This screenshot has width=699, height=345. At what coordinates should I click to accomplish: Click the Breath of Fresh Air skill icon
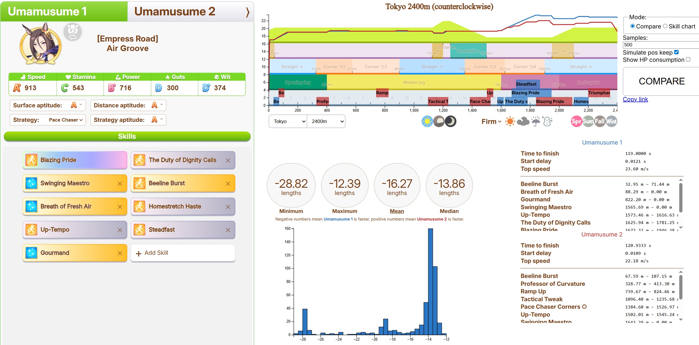click(31, 206)
